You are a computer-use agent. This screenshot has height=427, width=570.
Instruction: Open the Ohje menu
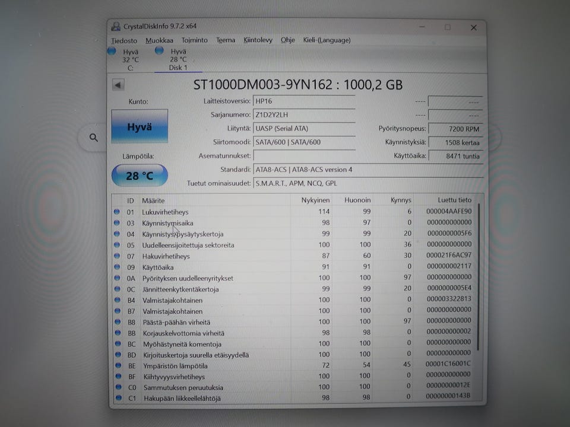[287, 40]
